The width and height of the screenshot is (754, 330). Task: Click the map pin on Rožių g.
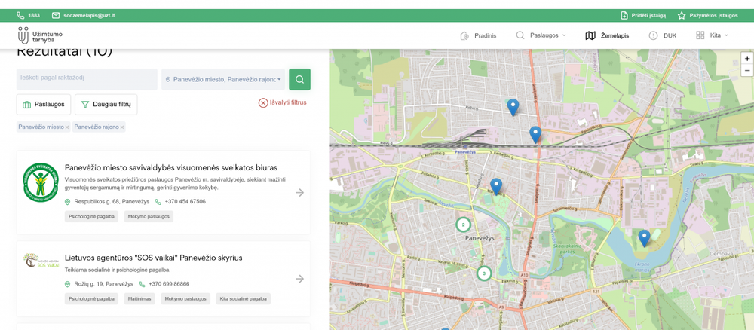(x=513, y=107)
